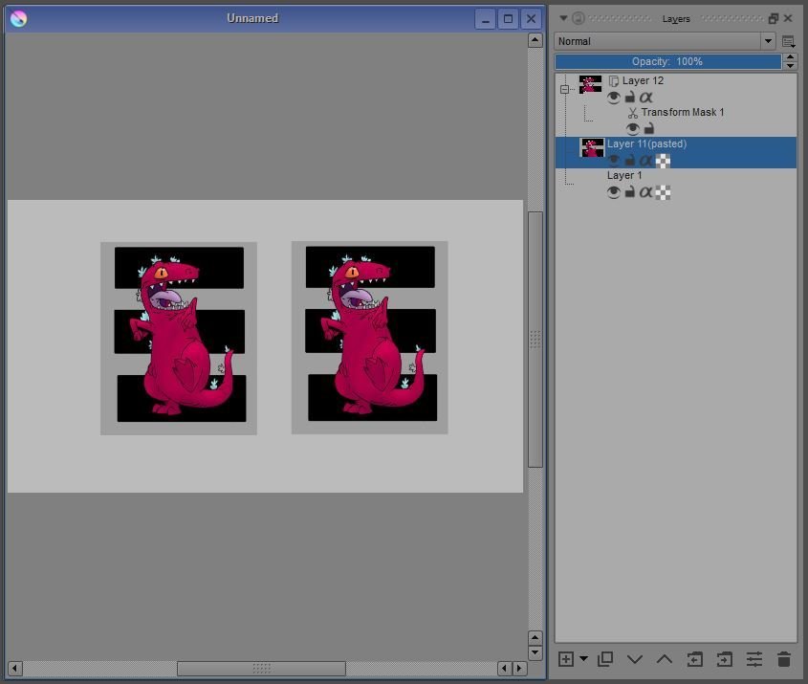This screenshot has height=684, width=808.
Task: Toggle alpha lock checker on Layer 11(pasted)
Action: click(663, 161)
